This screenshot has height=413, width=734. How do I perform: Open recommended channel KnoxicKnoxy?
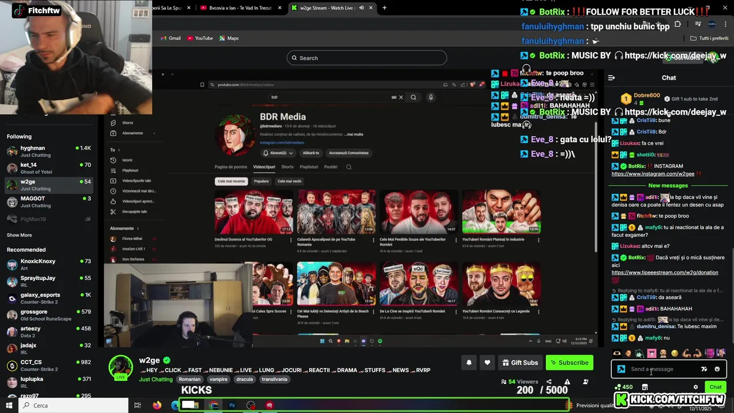(x=49, y=264)
